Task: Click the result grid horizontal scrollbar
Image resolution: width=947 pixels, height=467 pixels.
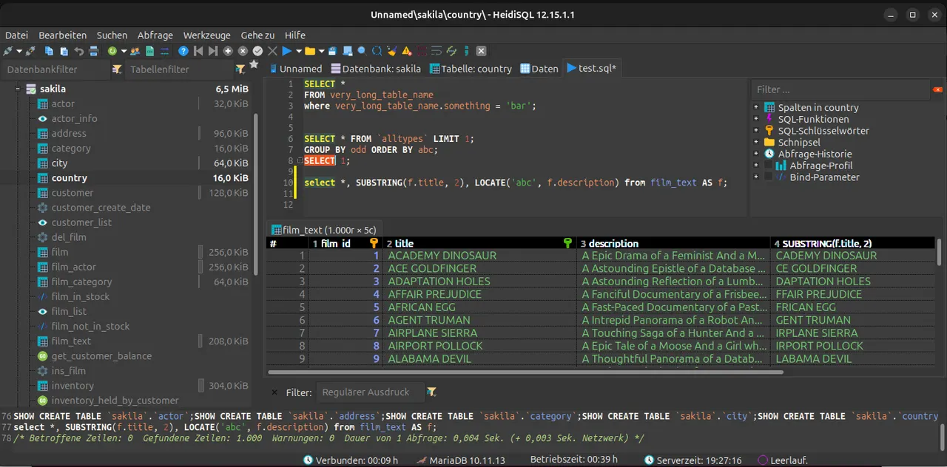Action: (525, 372)
